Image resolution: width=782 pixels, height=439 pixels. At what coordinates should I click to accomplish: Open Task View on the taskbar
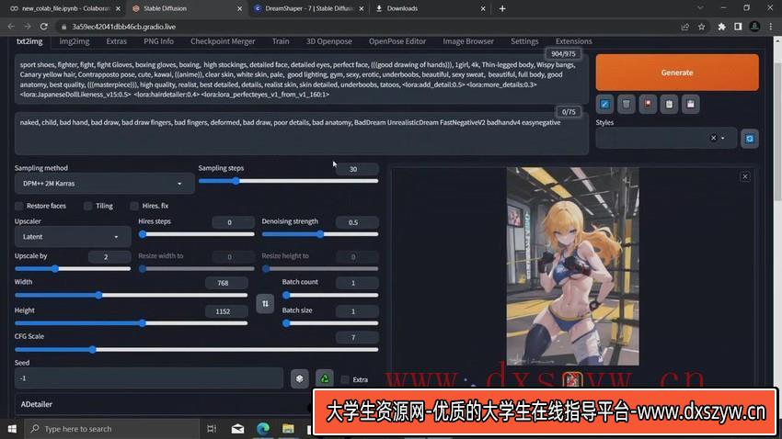(212, 429)
